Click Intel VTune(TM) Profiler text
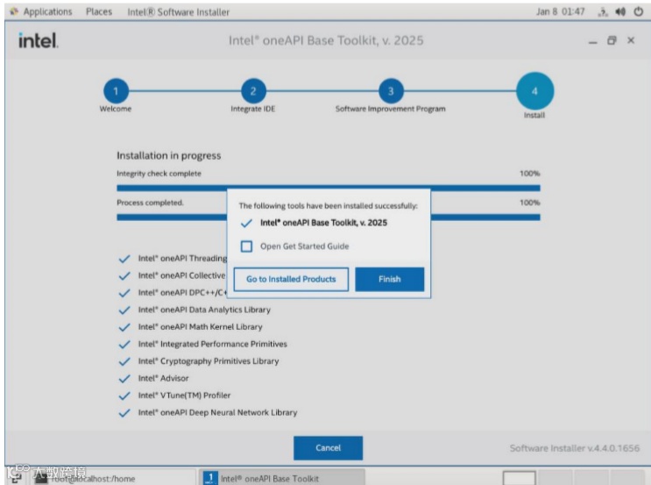Image resolution: width=651 pixels, height=485 pixels. click(184, 396)
